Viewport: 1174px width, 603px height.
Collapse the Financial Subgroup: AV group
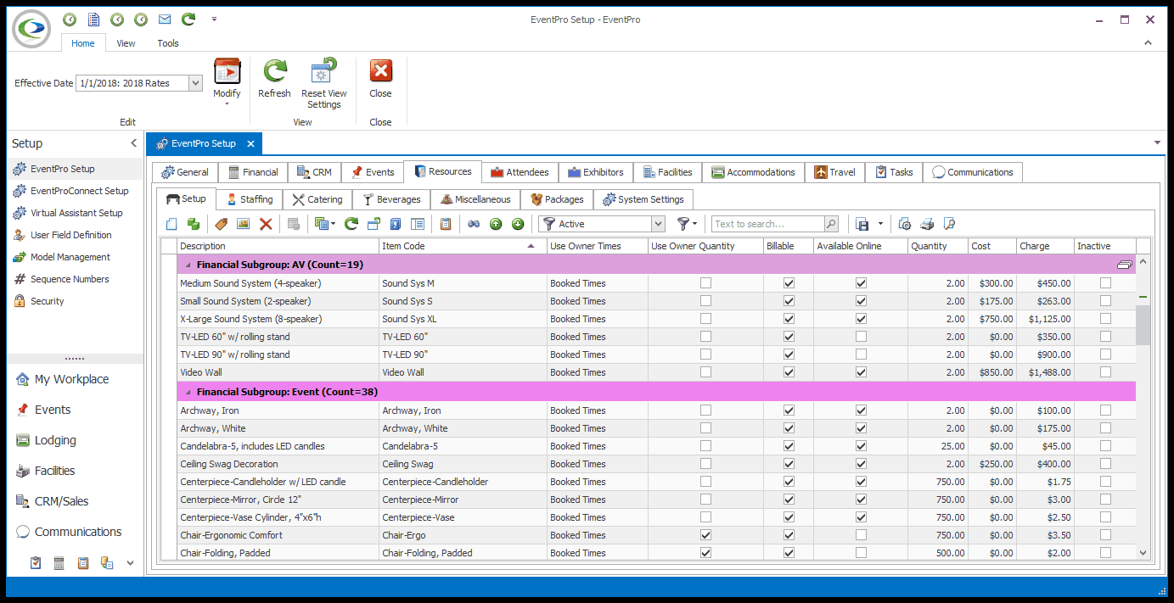point(188,265)
